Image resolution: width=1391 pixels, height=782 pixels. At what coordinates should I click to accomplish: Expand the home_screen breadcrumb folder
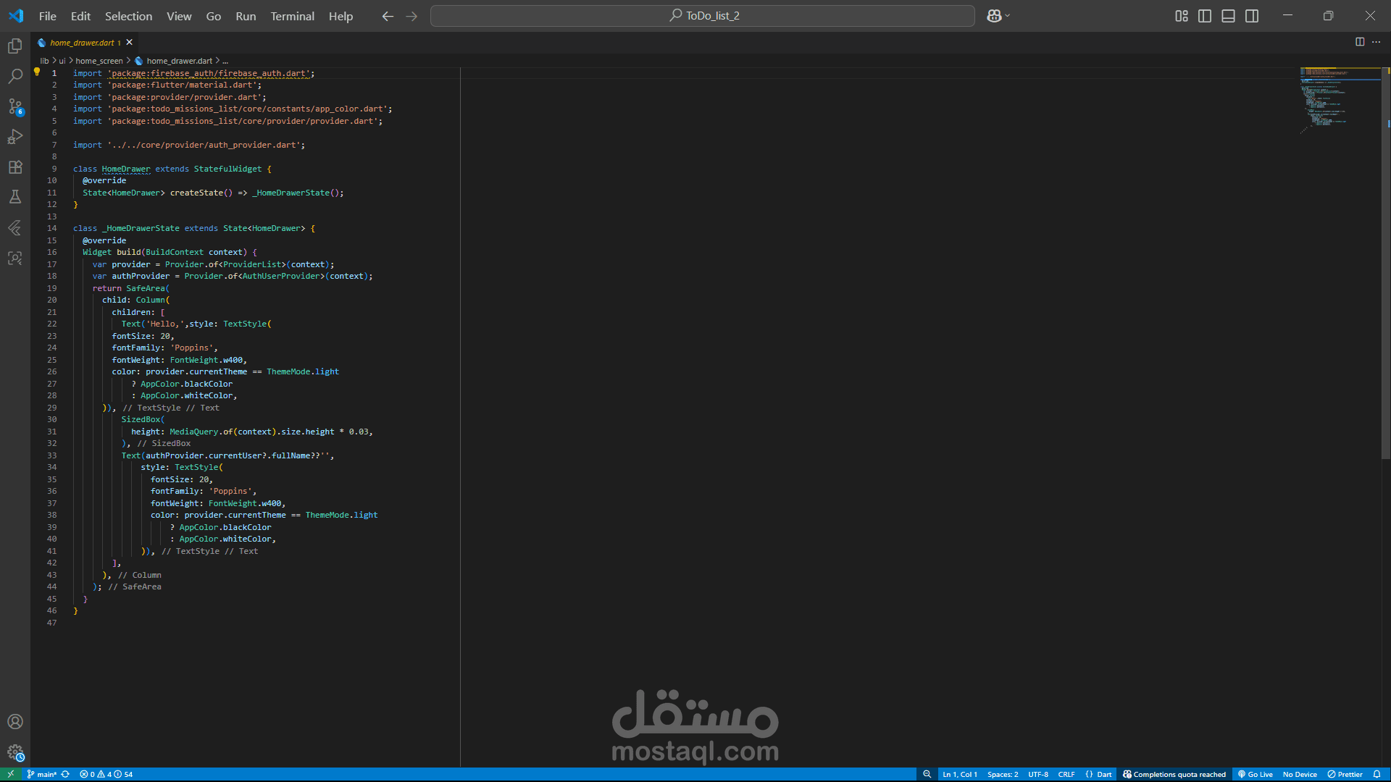coord(99,61)
